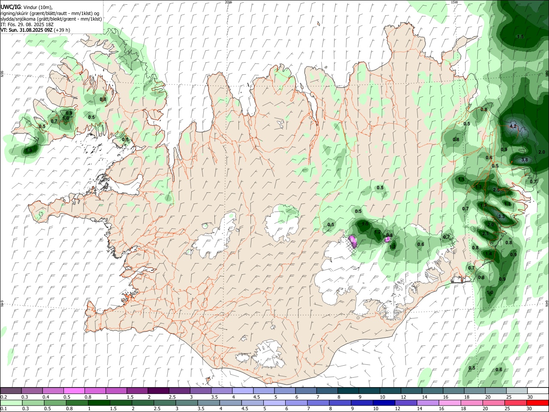Click the '15W' longitude label

pos(454,2)
